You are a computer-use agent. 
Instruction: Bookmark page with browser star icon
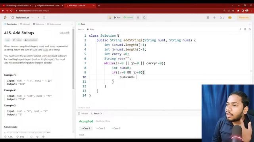pyautogui.click(x=233, y=11)
